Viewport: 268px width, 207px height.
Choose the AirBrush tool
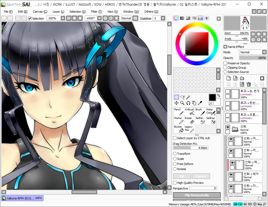click(189, 112)
